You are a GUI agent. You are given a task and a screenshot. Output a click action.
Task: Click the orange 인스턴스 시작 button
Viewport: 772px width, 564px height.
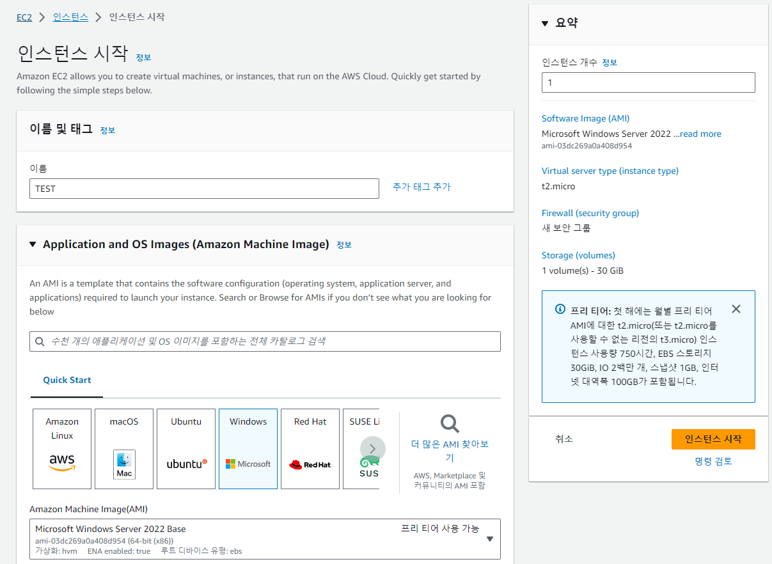pos(713,439)
